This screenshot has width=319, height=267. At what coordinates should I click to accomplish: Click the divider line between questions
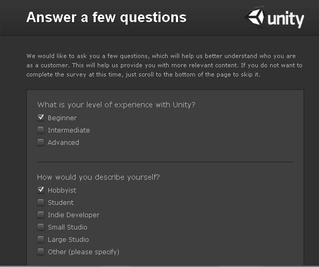pos(165,162)
